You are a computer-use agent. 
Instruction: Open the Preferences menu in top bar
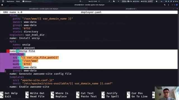27,1
